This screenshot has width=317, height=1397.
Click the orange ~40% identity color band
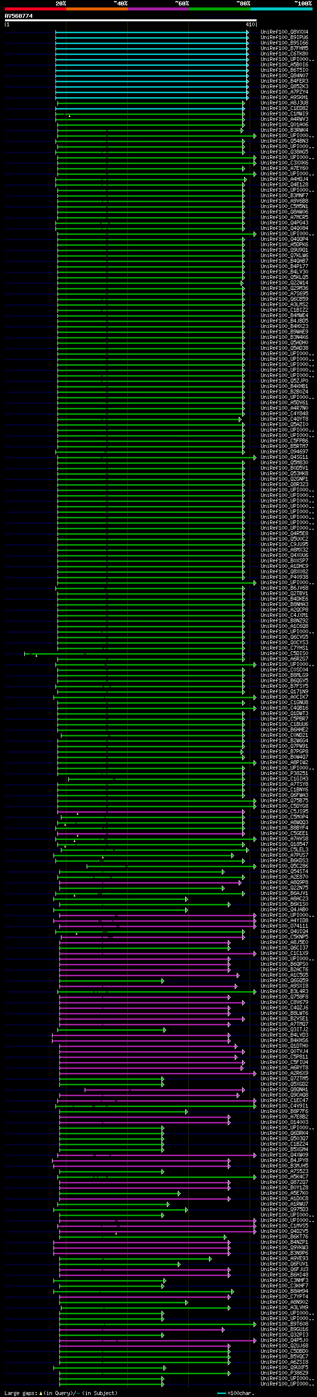tap(97, 9)
